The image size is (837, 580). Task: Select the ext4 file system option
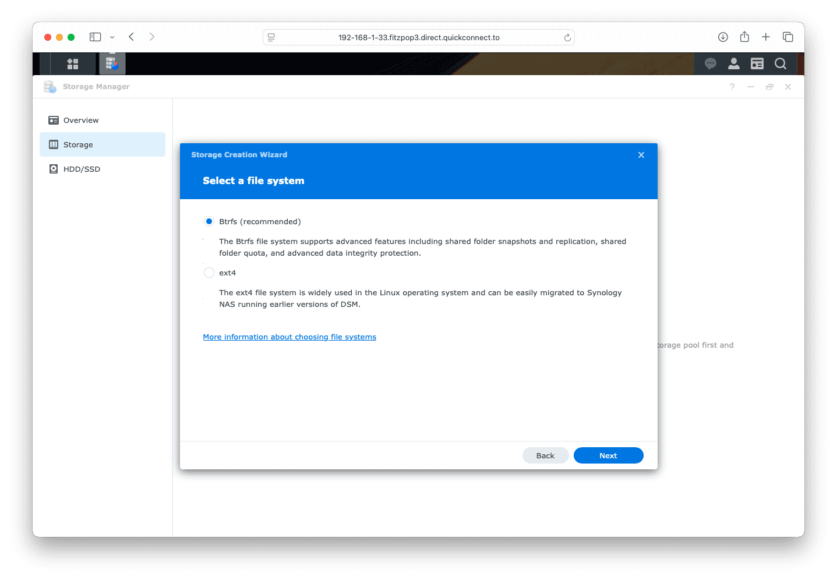pyautogui.click(x=209, y=273)
